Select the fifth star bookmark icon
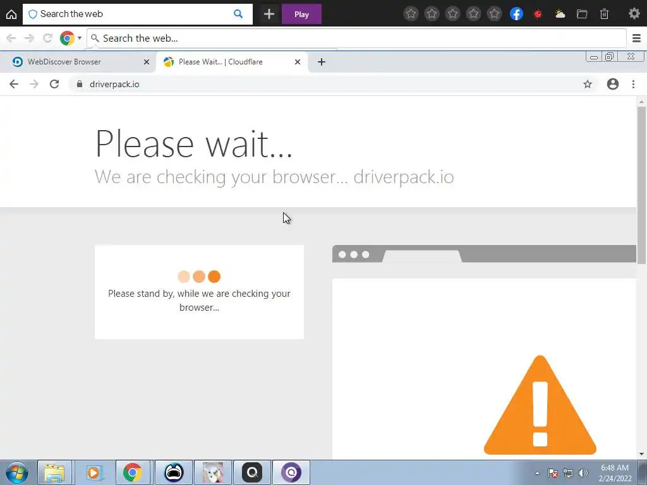Viewport: 647px width, 485px height. coord(494,14)
